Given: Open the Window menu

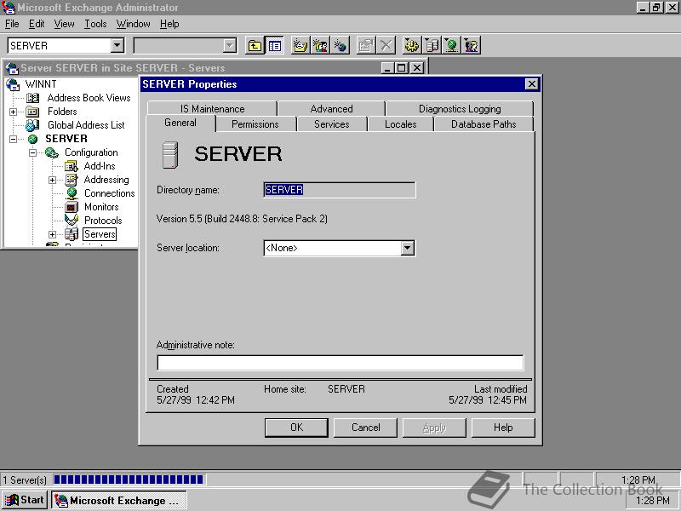Looking at the screenshot, I should pos(133,24).
